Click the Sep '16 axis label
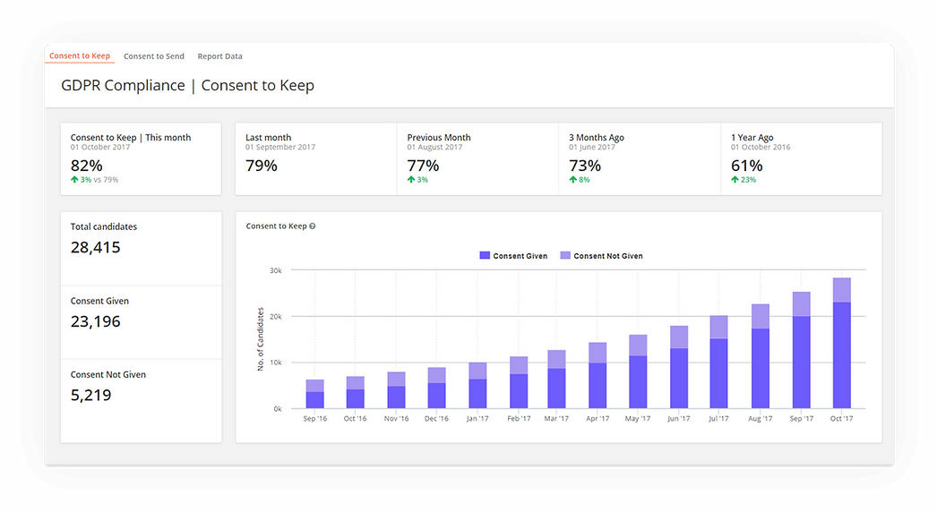 pos(315,418)
